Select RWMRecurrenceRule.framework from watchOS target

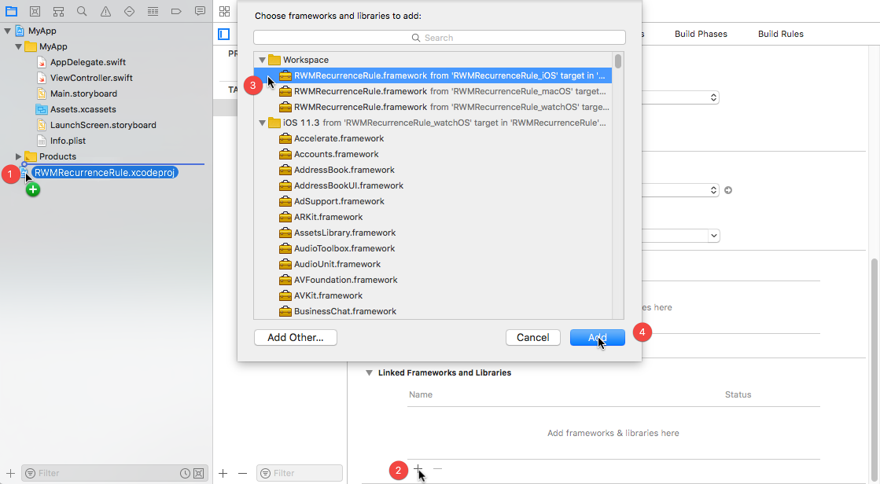click(433, 107)
